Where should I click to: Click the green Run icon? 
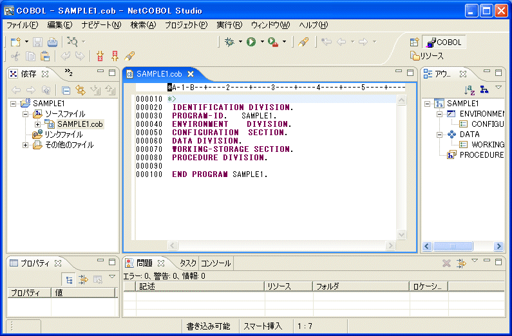point(251,42)
